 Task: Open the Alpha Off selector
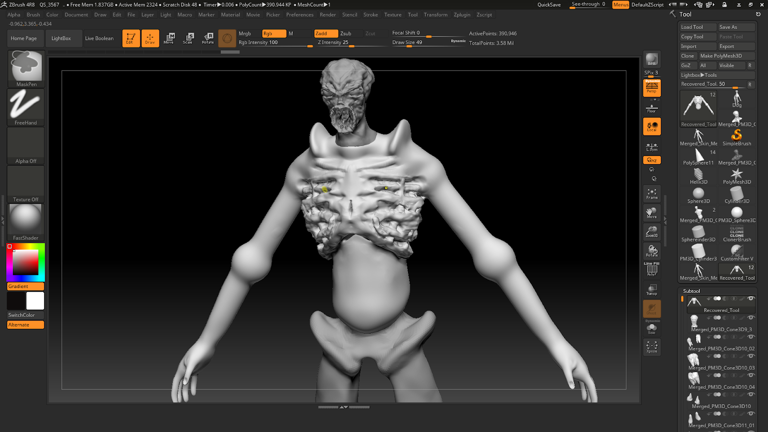click(x=26, y=146)
